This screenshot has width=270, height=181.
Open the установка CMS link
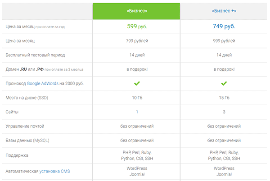pyautogui.click(x=54, y=171)
